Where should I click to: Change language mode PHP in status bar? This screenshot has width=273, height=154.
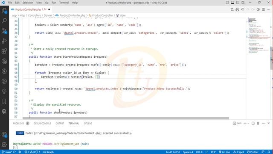tap(213, 152)
